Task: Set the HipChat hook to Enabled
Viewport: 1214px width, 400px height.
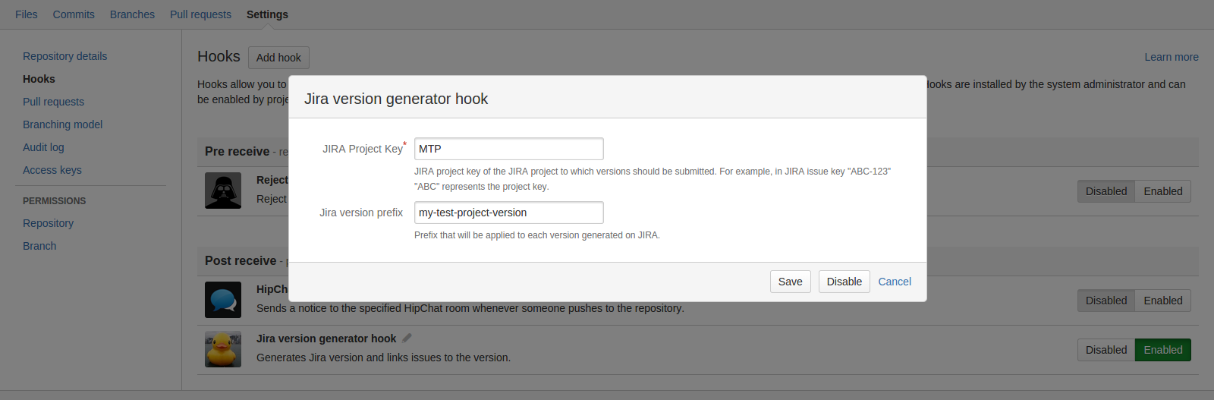Action: (x=1163, y=301)
